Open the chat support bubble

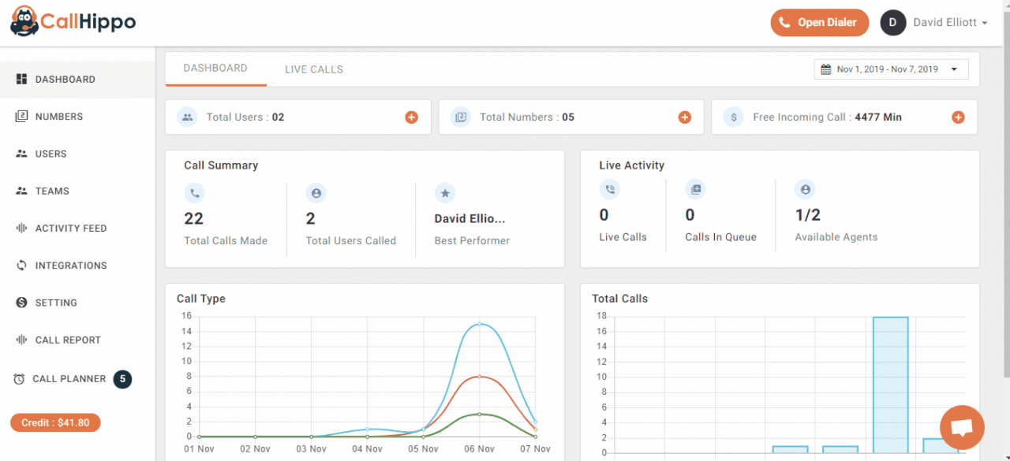click(962, 428)
